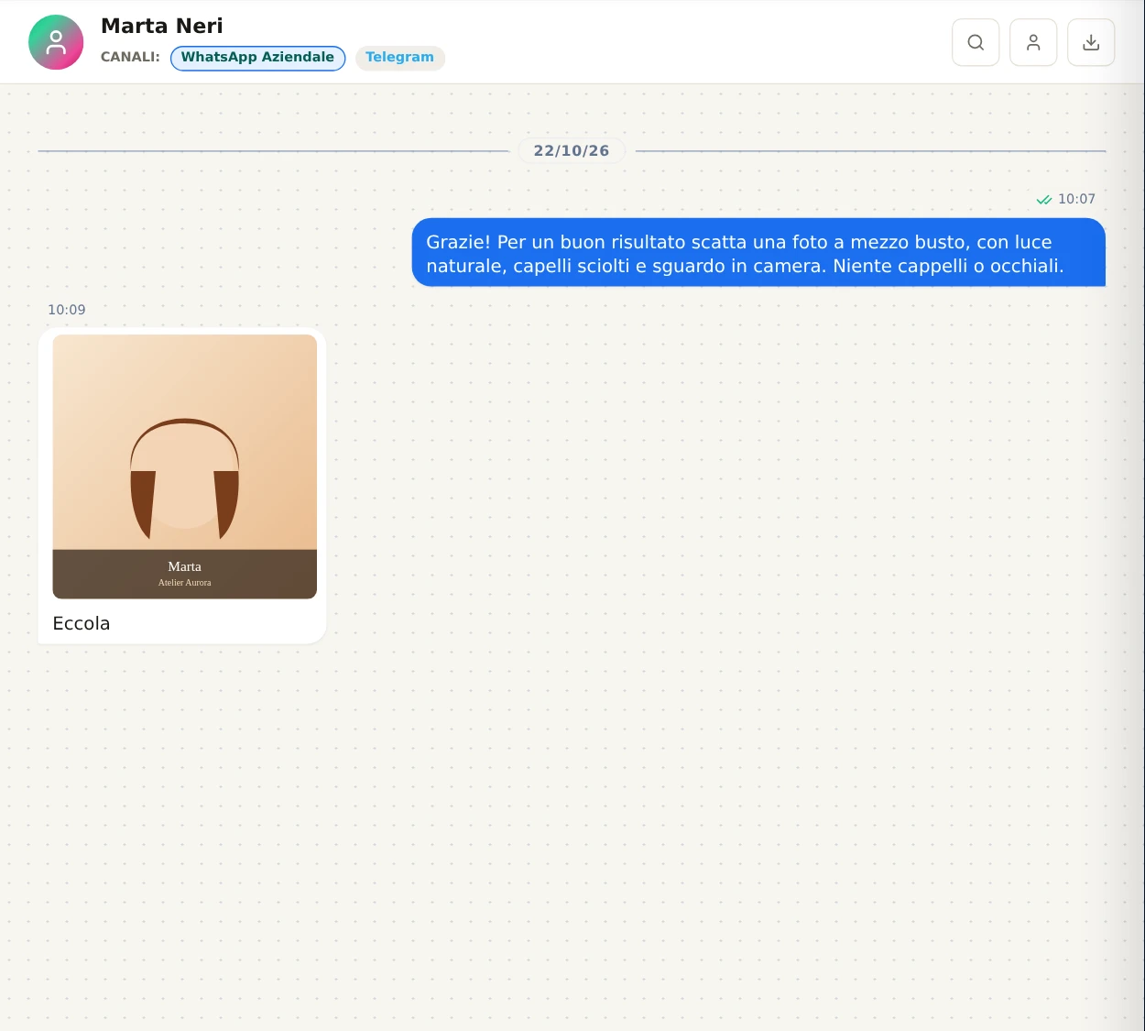Image resolution: width=1145 pixels, height=1031 pixels.
Task: Click the 10:07 sent timestamp
Action: click(x=1076, y=199)
